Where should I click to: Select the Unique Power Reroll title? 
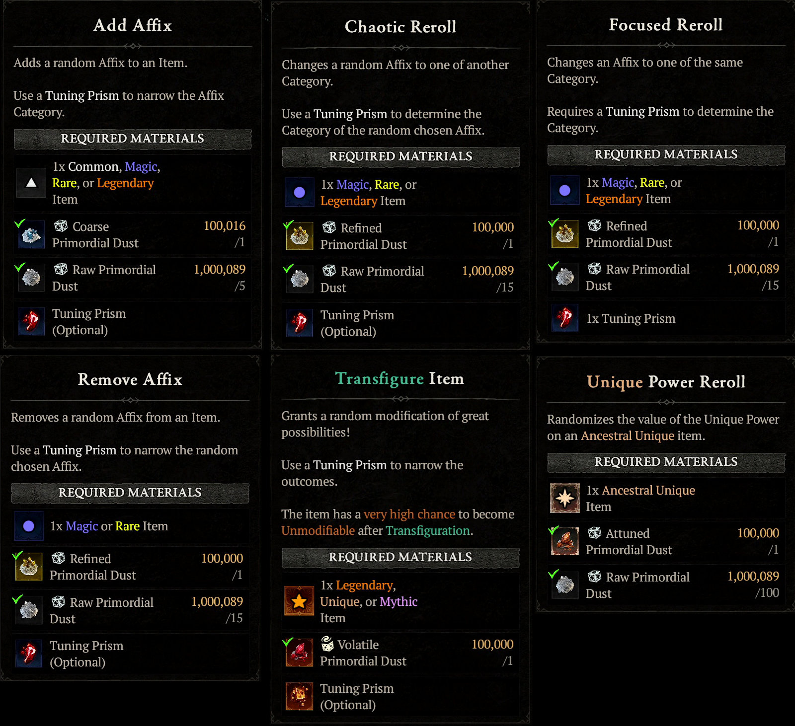coord(666,382)
